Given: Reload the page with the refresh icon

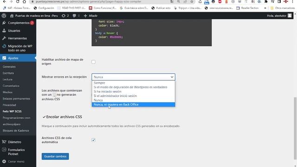Looking at the screenshot, I should [18, 1].
